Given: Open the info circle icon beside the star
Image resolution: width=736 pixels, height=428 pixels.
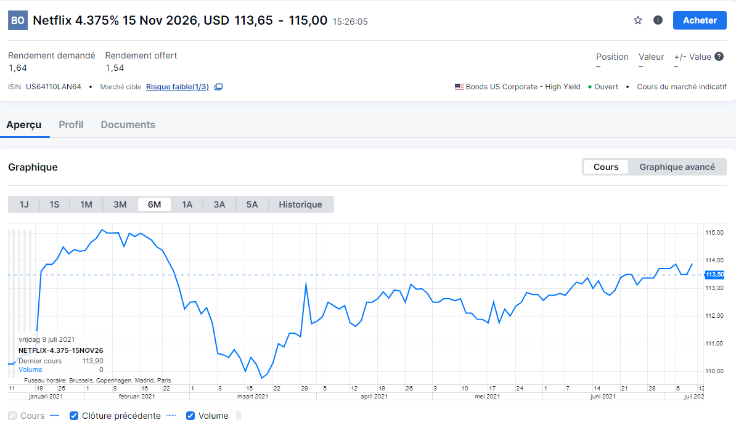Looking at the screenshot, I should pyautogui.click(x=658, y=20).
